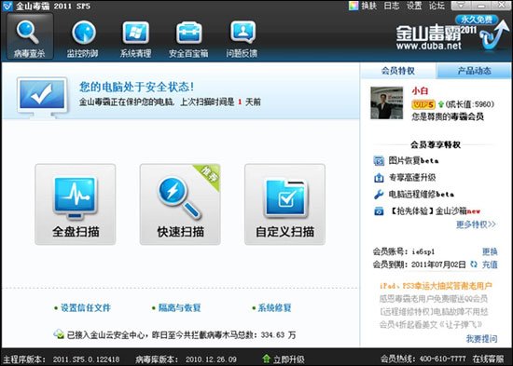
Task: Open the 系统清理 system cleanup section
Action: point(135,39)
